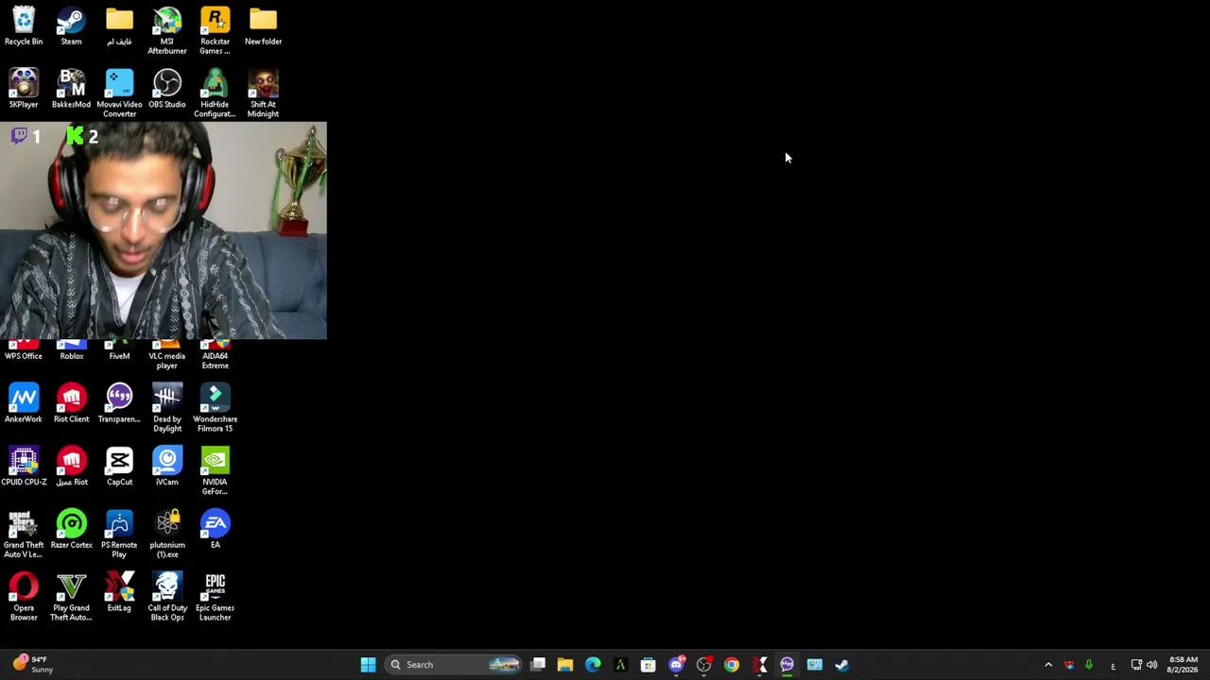Select the Razer Cortex shortcut
Image resolution: width=1210 pixels, height=680 pixels.
[x=71, y=530]
